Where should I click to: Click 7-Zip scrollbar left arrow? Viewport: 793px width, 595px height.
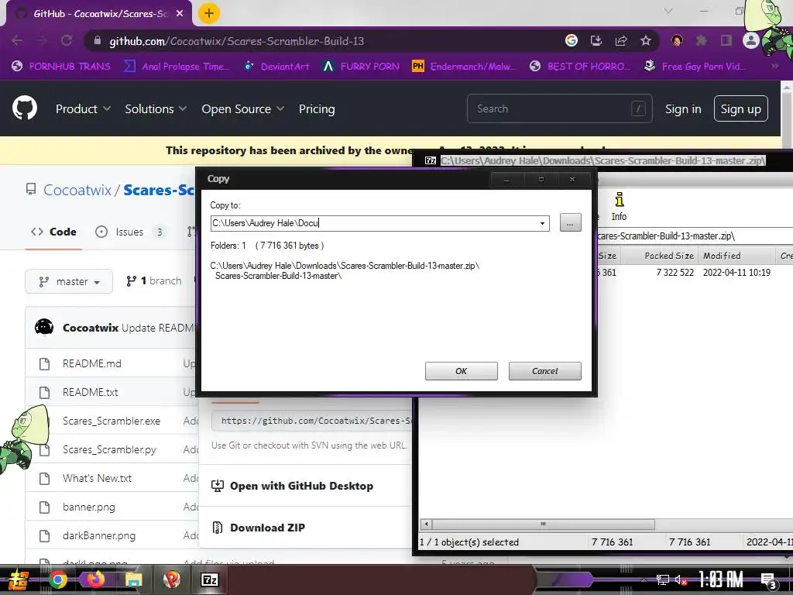point(426,524)
